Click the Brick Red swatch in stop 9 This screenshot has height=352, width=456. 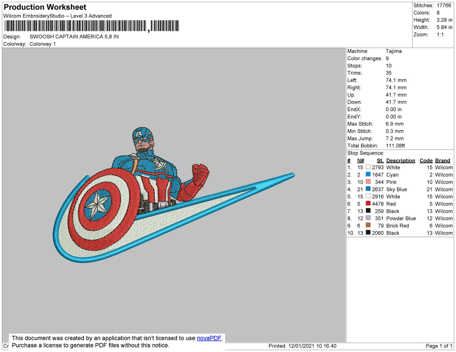click(368, 225)
